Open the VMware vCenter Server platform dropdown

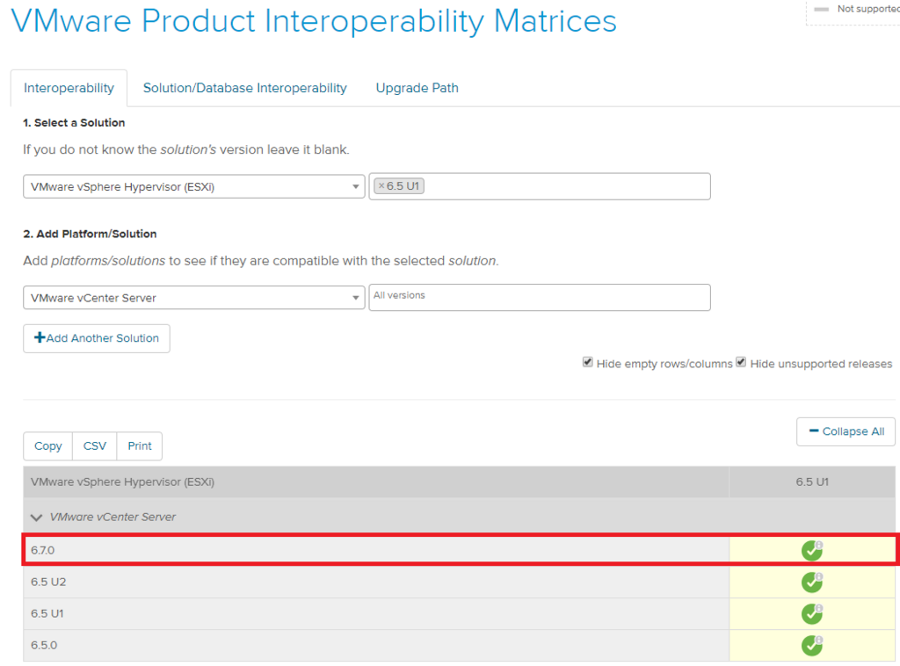click(x=193, y=298)
